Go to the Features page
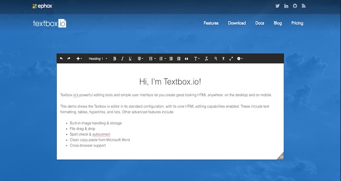This screenshot has height=181, width=341. pos(211,23)
